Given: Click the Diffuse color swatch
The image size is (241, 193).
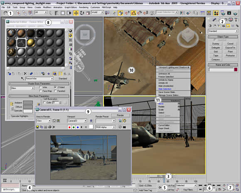Looking at the screenshot, I should 28,107.
